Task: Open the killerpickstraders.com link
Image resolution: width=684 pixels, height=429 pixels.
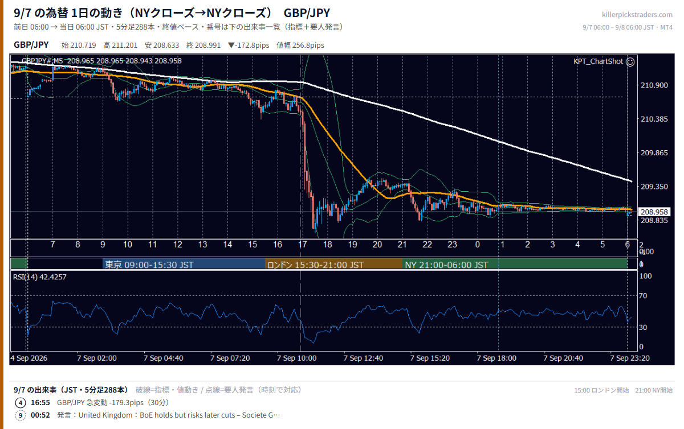Action: pos(637,14)
